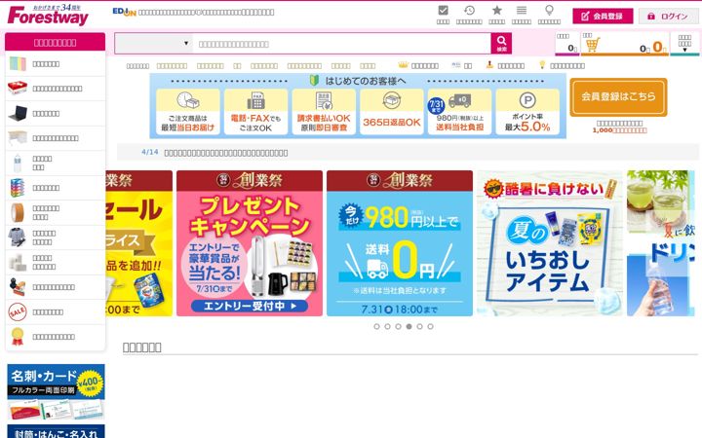Open the search category dropdown

[154, 44]
